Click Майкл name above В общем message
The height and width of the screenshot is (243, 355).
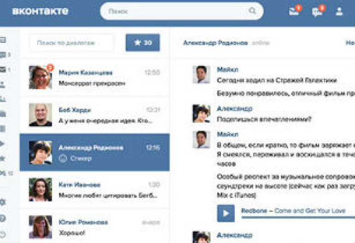pos(228,134)
